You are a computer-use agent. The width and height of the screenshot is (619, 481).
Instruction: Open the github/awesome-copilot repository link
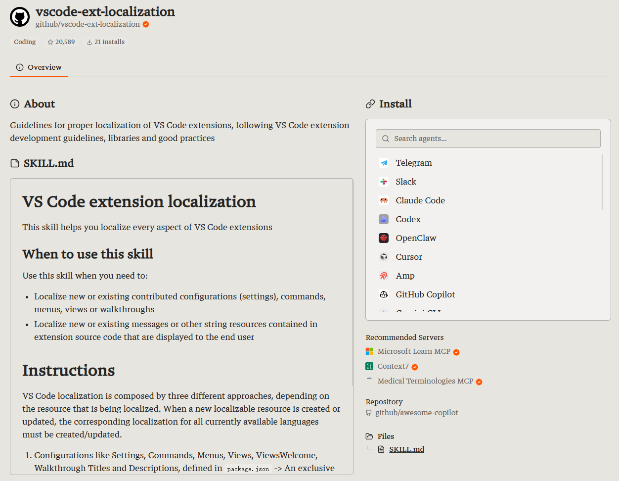(417, 413)
